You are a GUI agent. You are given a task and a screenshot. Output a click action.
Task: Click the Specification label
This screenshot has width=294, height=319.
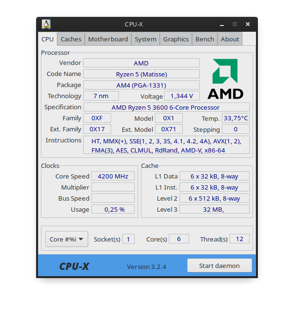[x=63, y=107]
